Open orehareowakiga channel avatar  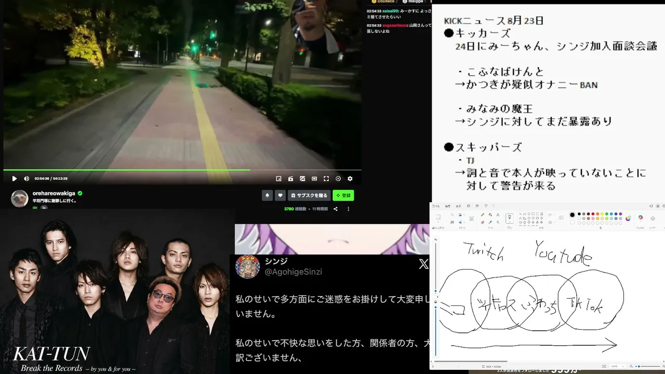[19, 198]
